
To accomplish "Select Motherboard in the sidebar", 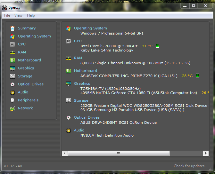I will [29, 60].
